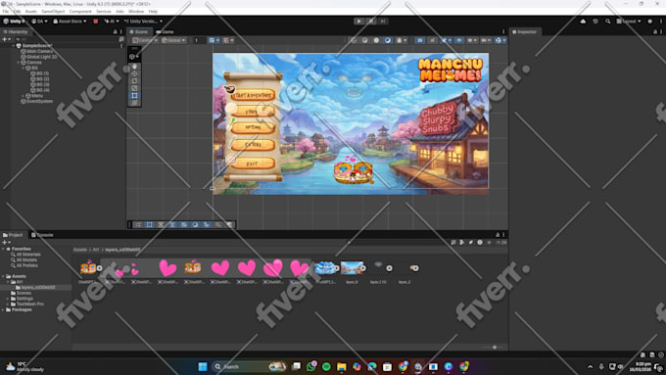Select the layer_0 landscape thumbnail

pos(352,268)
